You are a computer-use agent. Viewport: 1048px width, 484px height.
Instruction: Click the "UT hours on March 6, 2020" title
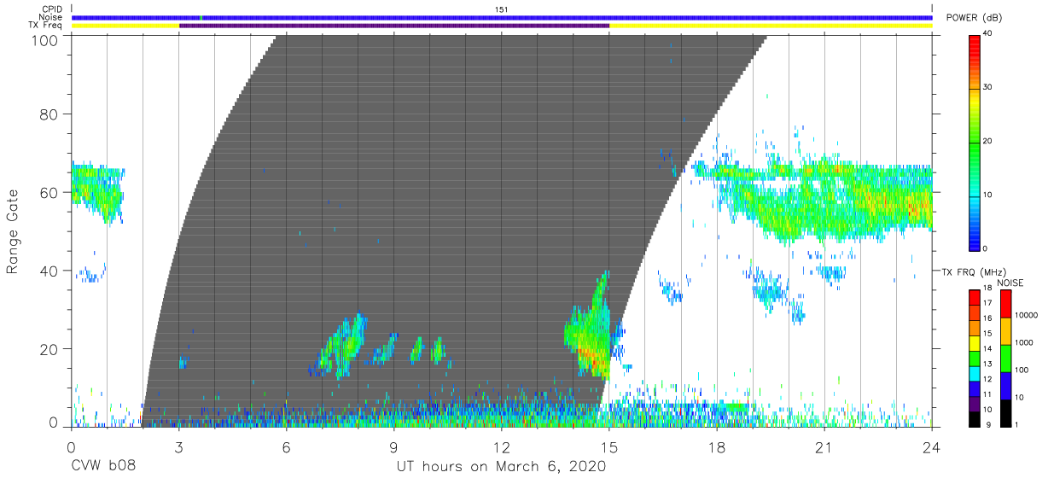[501, 466]
